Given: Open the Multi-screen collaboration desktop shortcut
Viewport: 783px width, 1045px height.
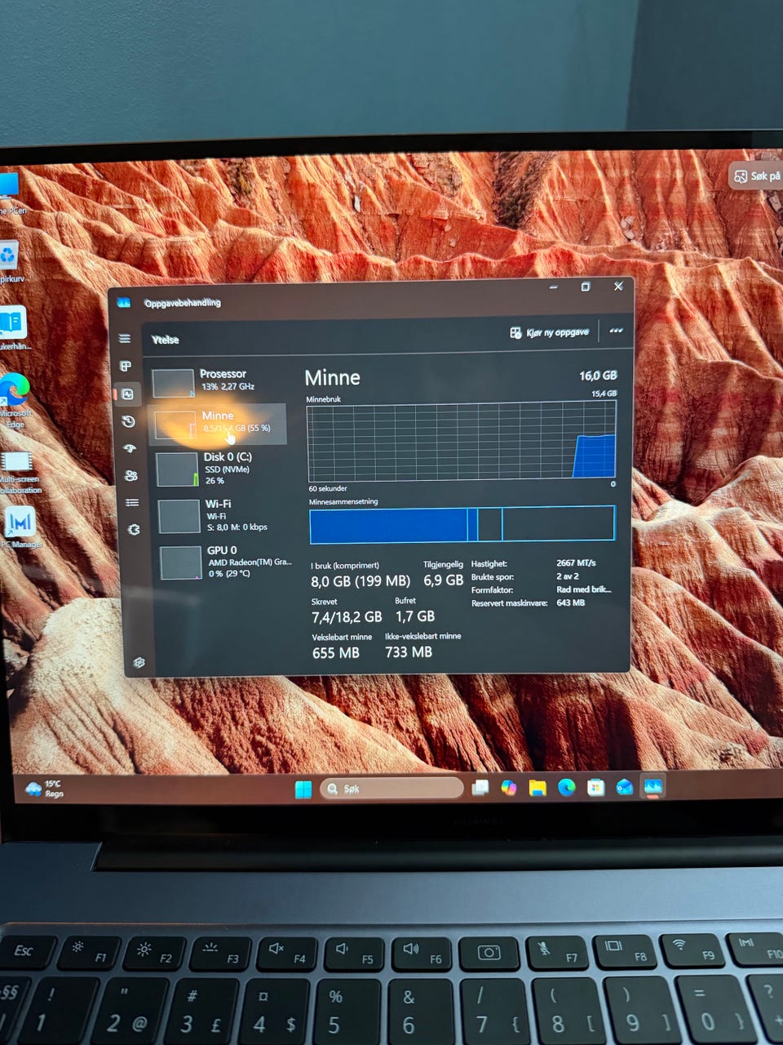Looking at the screenshot, I should [18, 473].
